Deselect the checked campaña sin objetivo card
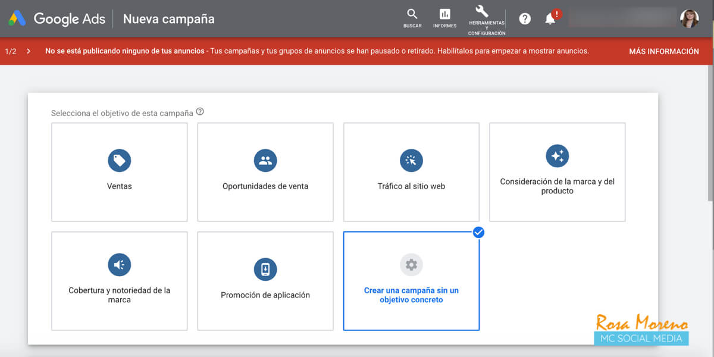This screenshot has height=357, width=714. coord(478,233)
